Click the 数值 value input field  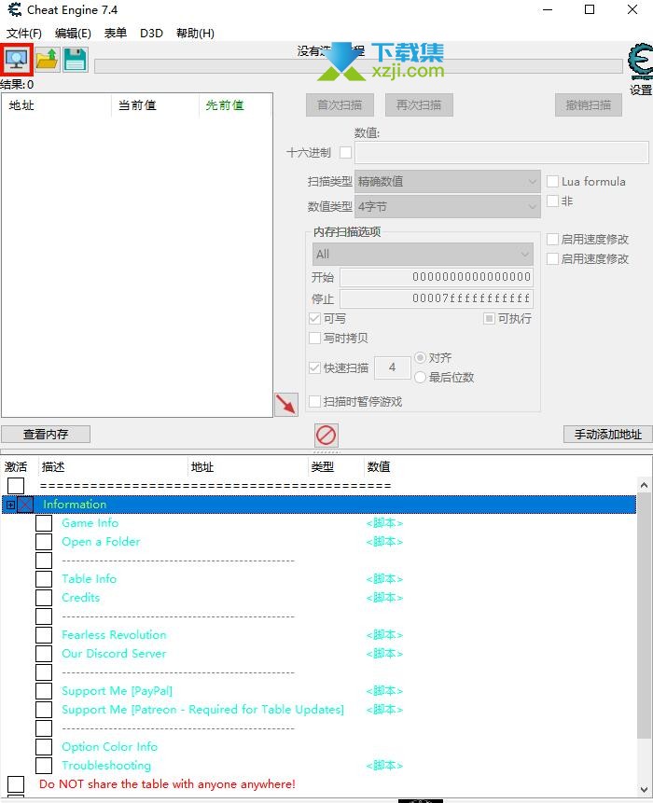click(502, 153)
